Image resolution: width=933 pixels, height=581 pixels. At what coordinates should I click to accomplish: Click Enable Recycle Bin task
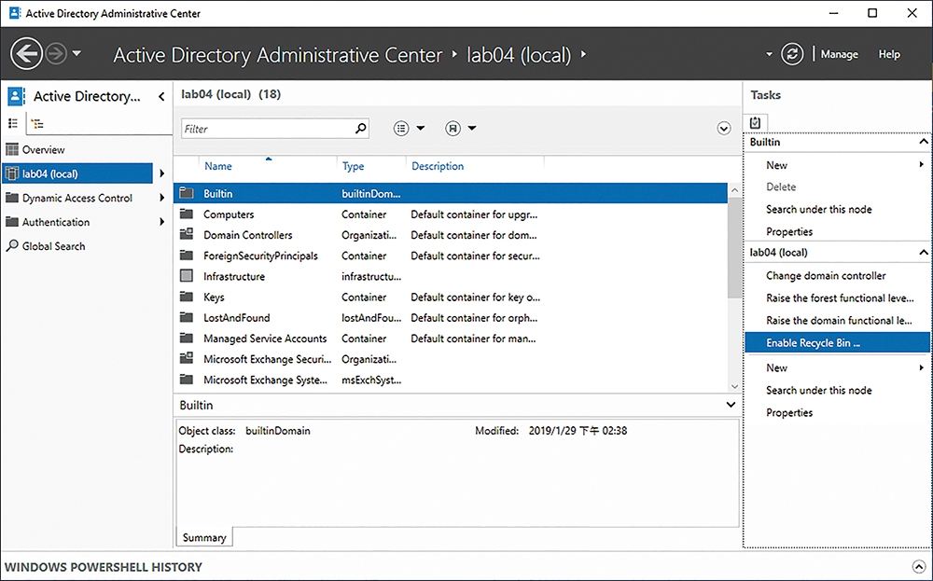click(837, 342)
